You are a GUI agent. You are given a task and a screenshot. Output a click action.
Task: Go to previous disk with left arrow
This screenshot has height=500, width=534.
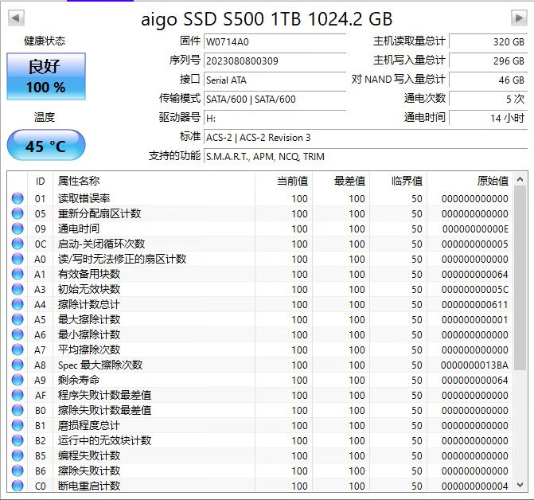[16, 18]
